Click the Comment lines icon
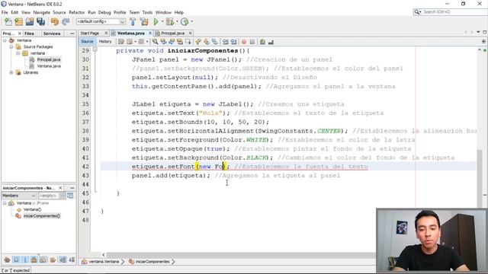 point(262,42)
